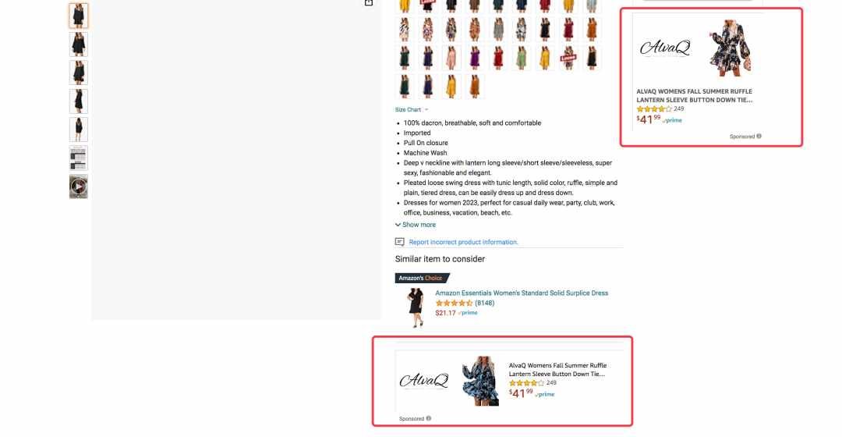Click the floral dress image in the sidebar ad
This screenshot has width=842, height=437.
pyautogui.click(x=731, y=48)
